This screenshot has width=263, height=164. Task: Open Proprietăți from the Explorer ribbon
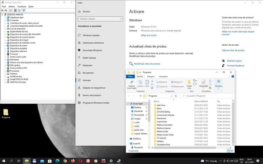204,84
